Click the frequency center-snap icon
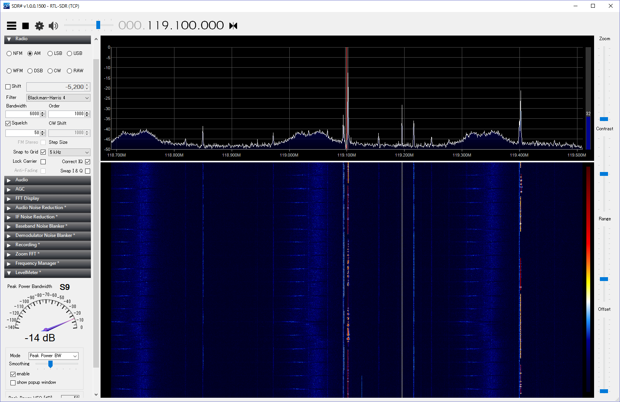The image size is (620, 402). pyautogui.click(x=233, y=26)
